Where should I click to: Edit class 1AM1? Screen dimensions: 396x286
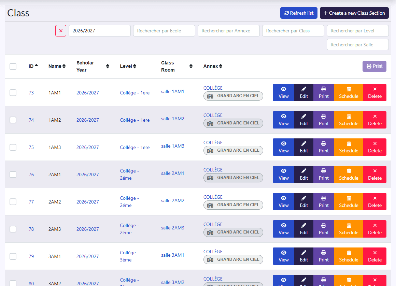tap(304, 93)
